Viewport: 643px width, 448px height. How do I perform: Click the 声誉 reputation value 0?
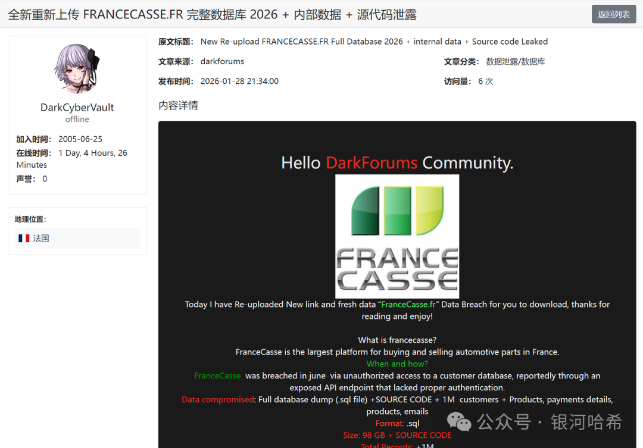pyautogui.click(x=45, y=178)
